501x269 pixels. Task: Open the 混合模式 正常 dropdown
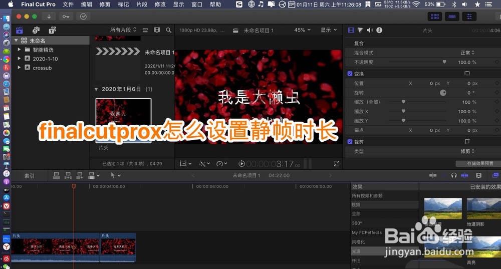(x=467, y=53)
